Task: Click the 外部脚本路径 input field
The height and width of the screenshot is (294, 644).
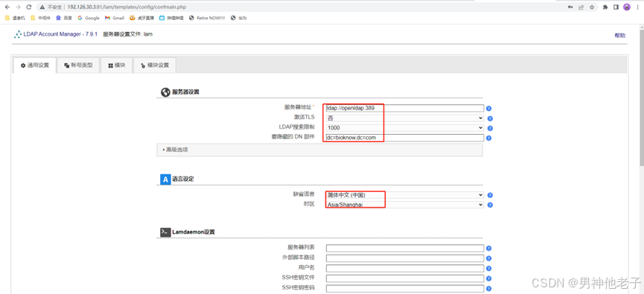Action: point(405,258)
